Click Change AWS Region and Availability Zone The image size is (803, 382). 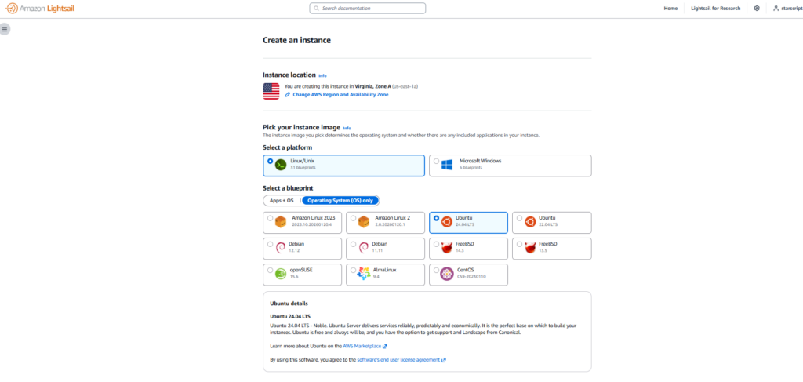pyautogui.click(x=340, y=94)
